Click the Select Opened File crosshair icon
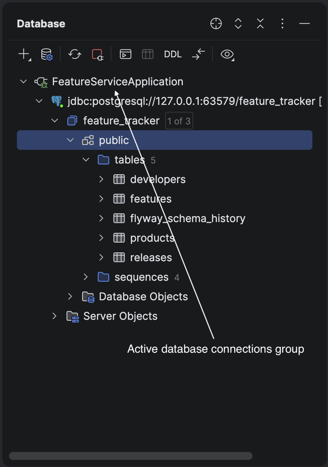Viewport: 328px width, 467px height. 216,23
